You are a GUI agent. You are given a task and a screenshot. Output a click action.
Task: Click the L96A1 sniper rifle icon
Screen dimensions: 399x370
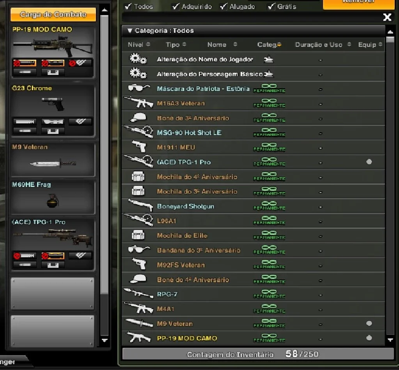click(x=138, y=220)
